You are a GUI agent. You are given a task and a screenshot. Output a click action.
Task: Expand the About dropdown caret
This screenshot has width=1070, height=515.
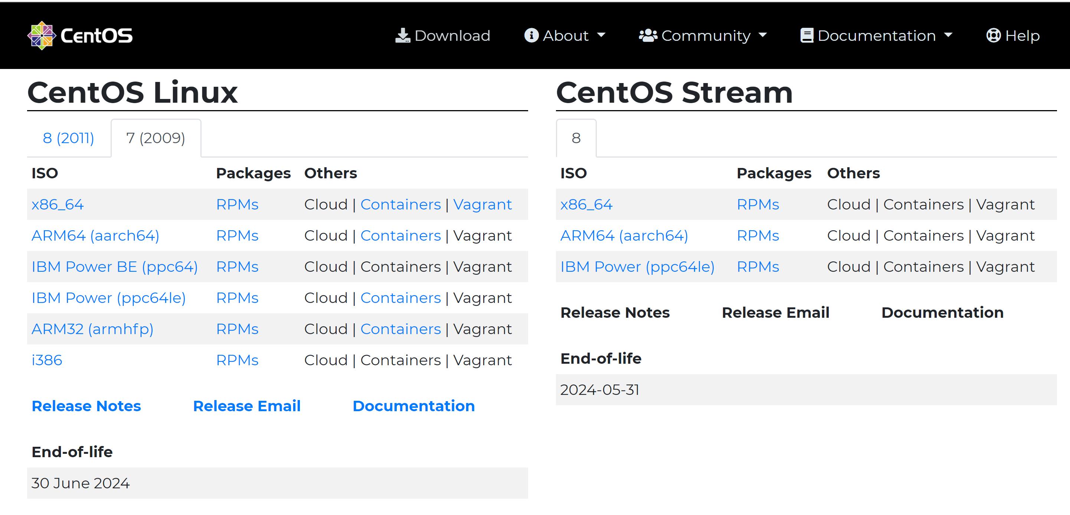[x=601, y=36]
